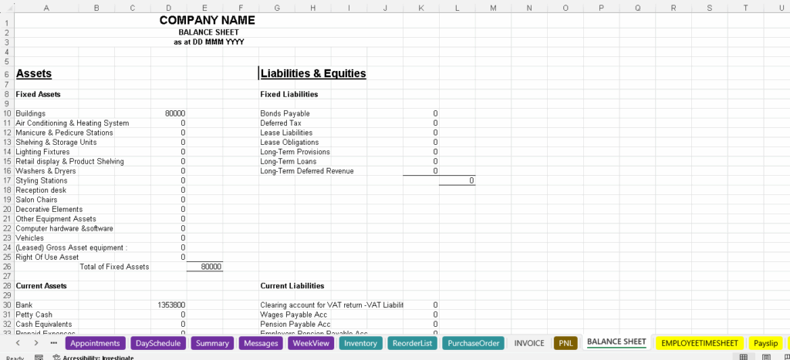Open the Appointments sheet tab
Viewport: 790px width, 360px height.
point(95,343)
